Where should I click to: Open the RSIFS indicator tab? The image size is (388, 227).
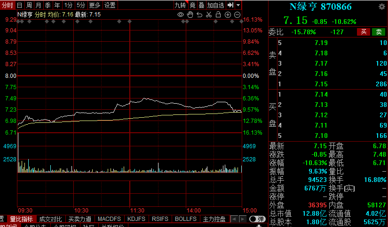coord(160,219)
